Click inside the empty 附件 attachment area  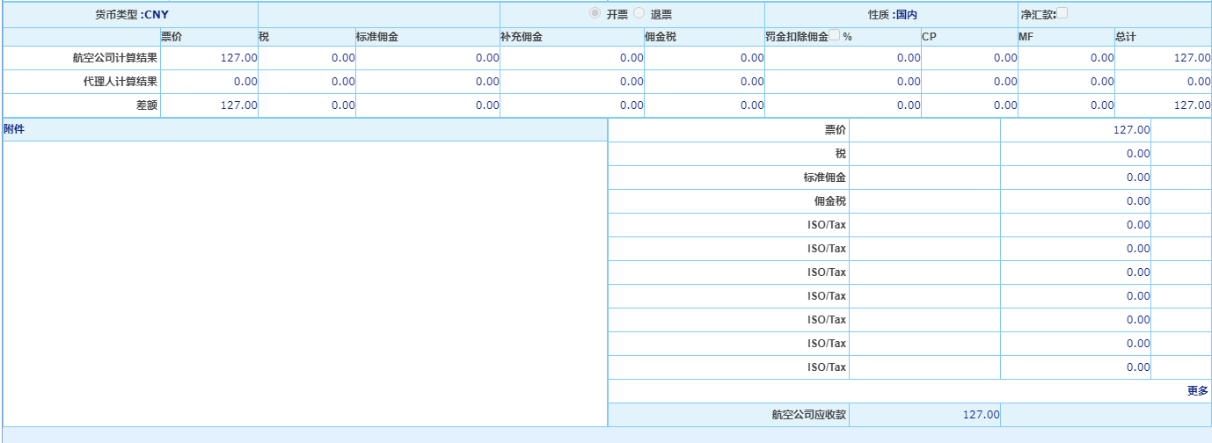coord(304,283)
